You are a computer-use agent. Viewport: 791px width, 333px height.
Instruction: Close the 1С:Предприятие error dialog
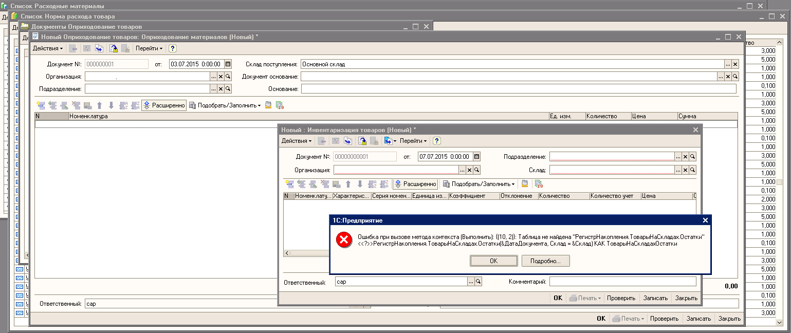click(x=705, y=220)
